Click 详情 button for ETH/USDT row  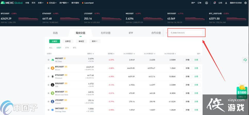[x=187, y=76]
